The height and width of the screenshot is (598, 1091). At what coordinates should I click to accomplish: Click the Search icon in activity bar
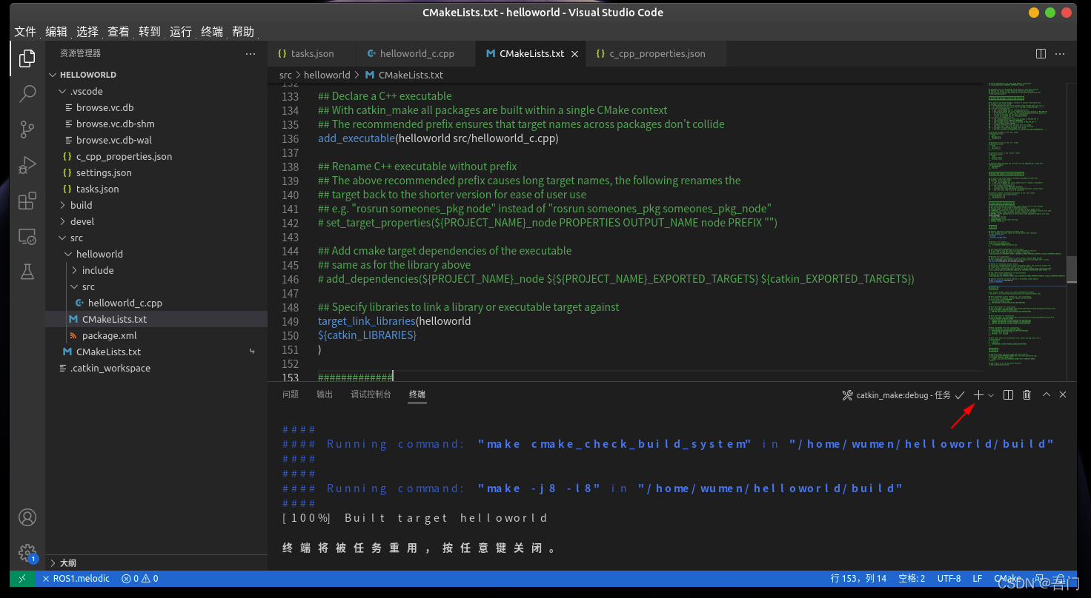(27, 93)
